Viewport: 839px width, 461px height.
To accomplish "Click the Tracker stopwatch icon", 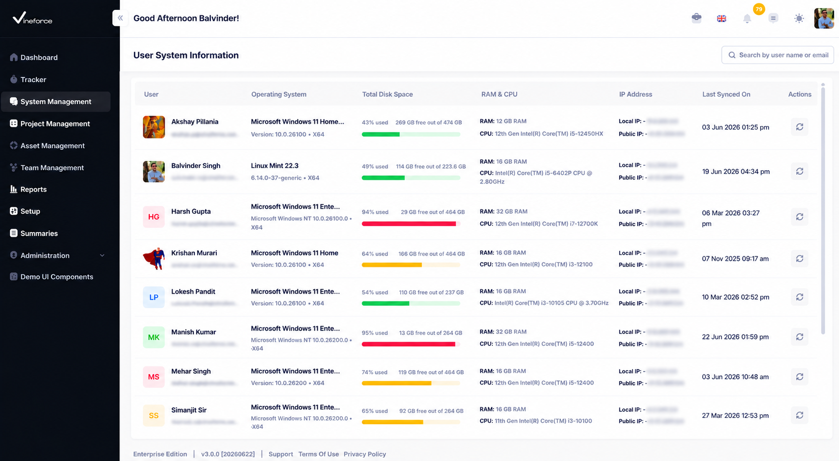I will tap(14, 79).
